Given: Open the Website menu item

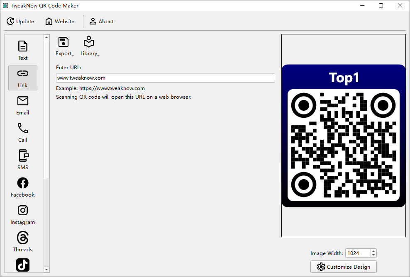Looking at the screenshot, I should pos(59,21).
